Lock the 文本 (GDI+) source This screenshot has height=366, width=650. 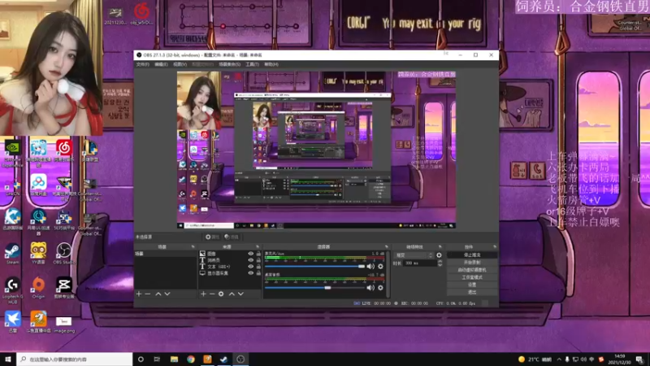(x=258, y=267)
